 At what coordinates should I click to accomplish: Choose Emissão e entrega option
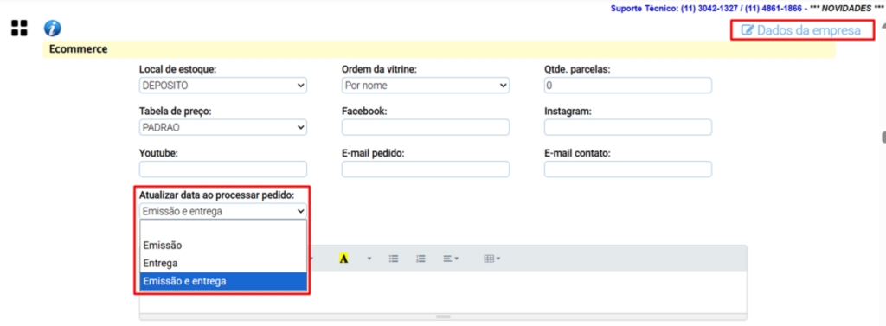[223, 281]
